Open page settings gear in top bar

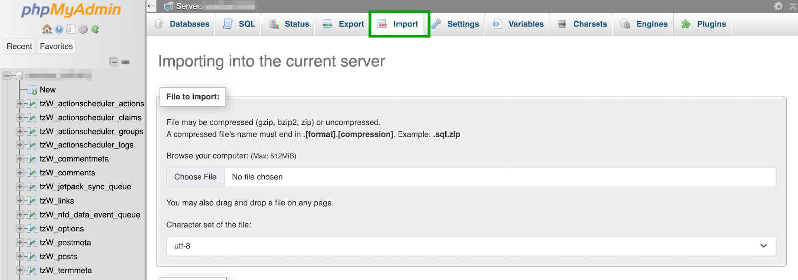[x=778, y=6]
